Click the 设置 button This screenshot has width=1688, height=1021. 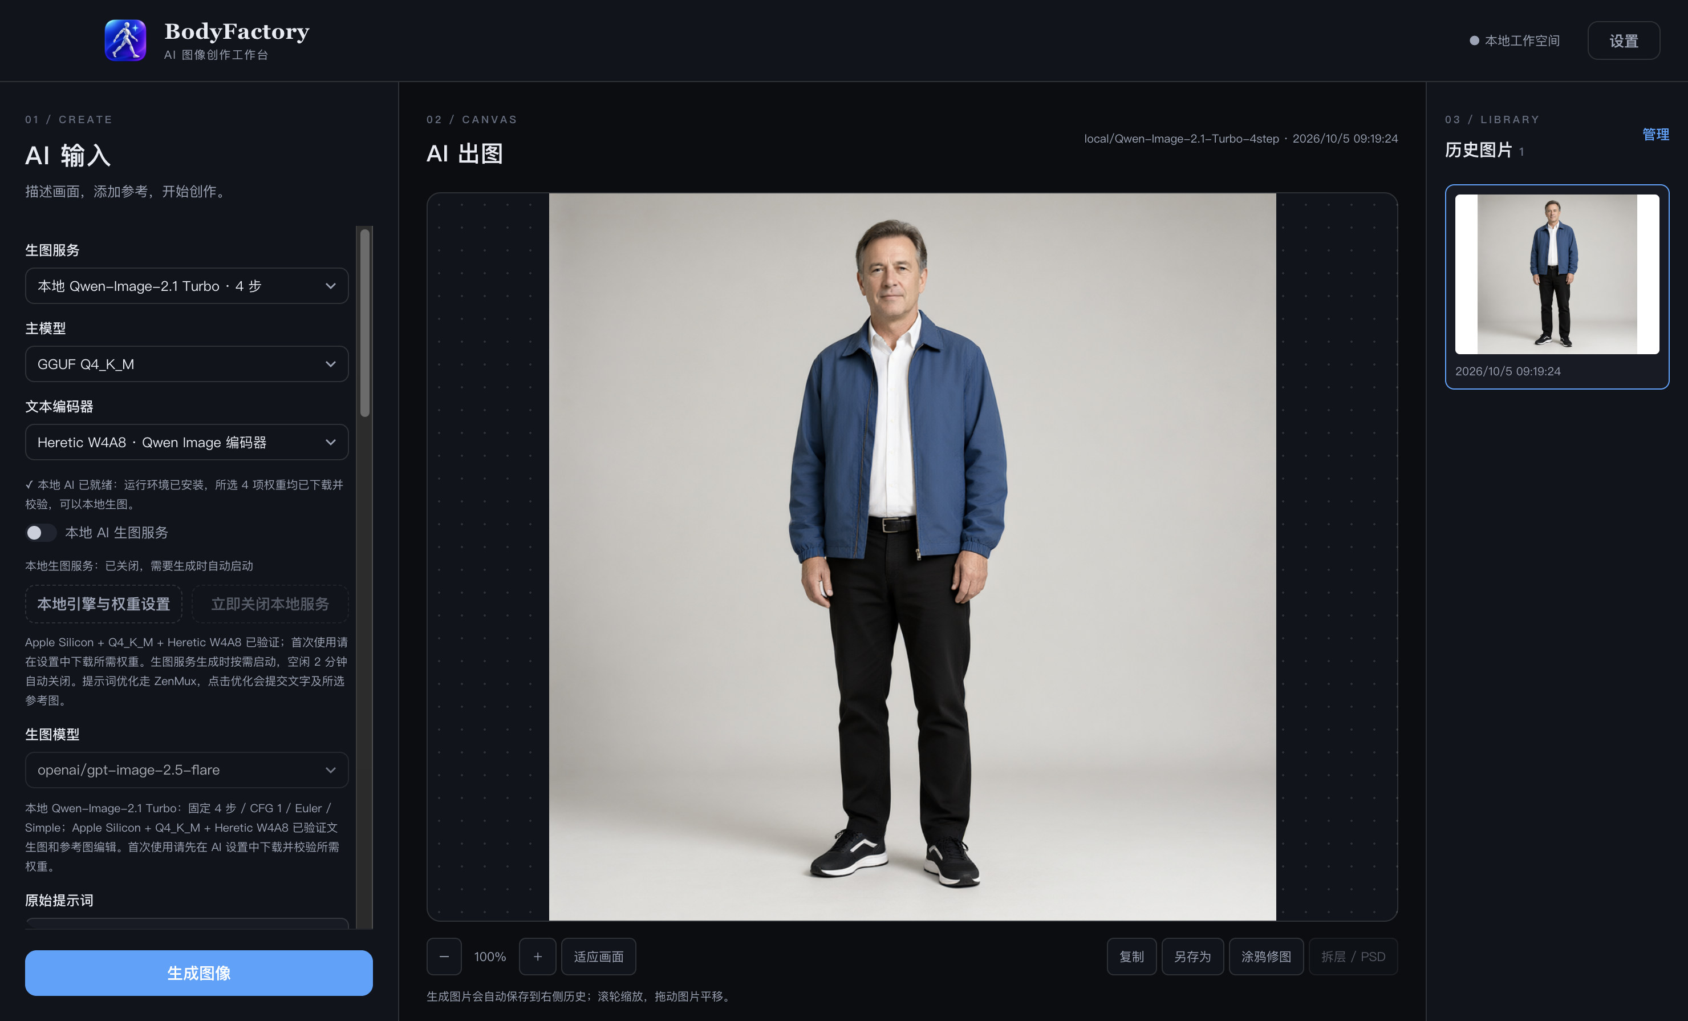click(x=1624, y=40)
